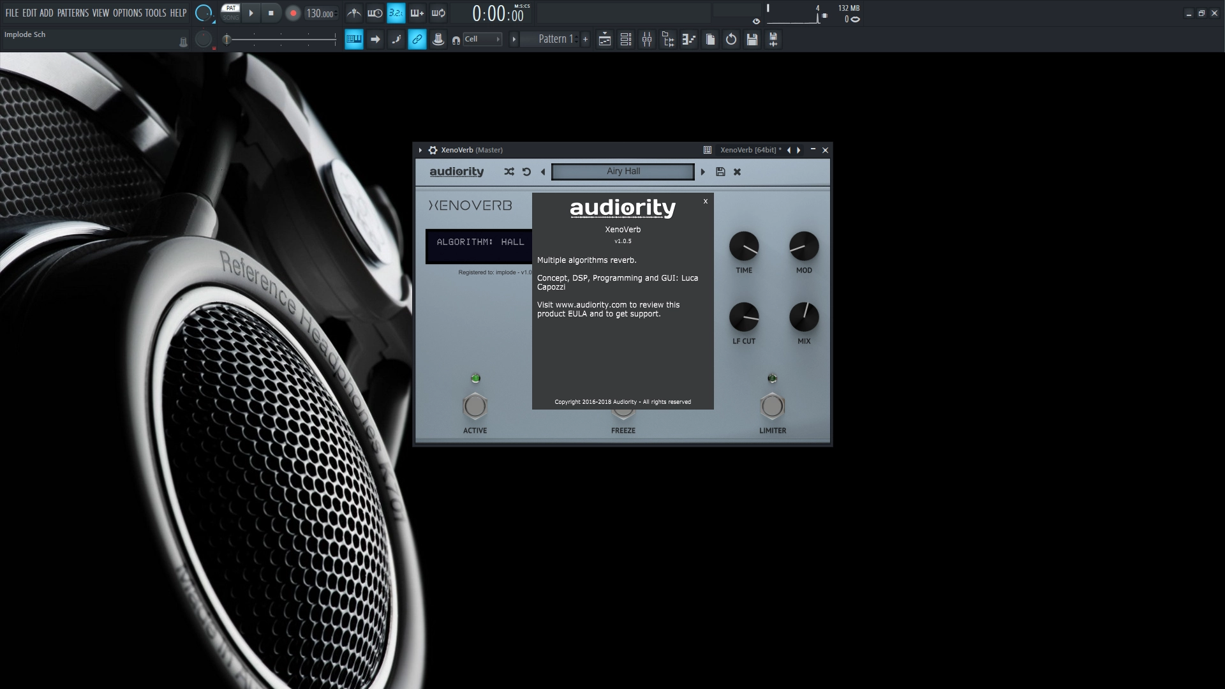Switch to PAT pattern mode
1225x689 pixels.
(231, 8)
